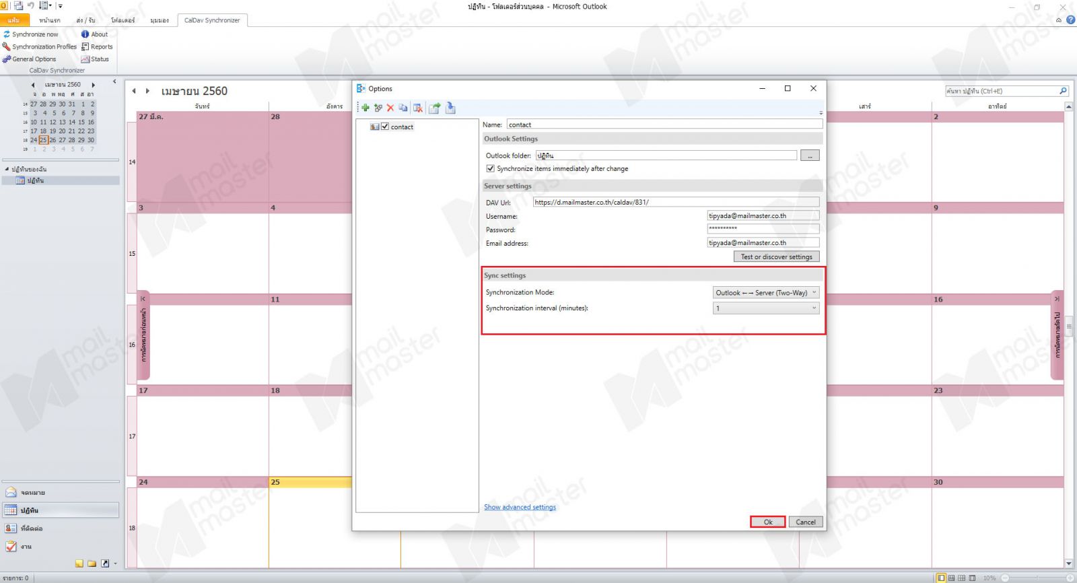Open Outlook Help via question mark icon
The width and height of the screenshot is (1077, 583).
click(1070, 20)
